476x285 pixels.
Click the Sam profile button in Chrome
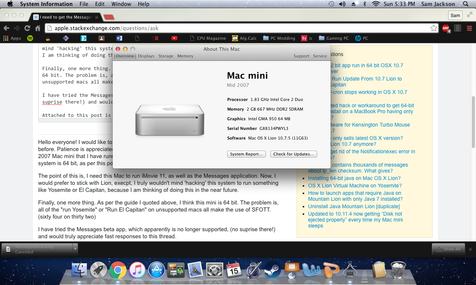(455, 15)
